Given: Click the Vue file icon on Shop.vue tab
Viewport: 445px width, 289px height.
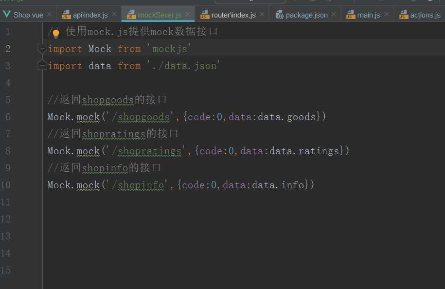Looking at the screenshot, I should [x=6, y=14].
